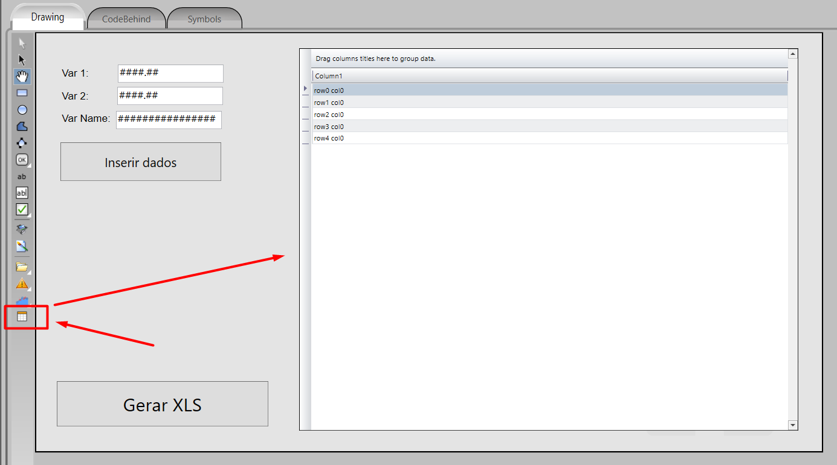Viewport: 837px width, 465px height.
Task: Select the row2 col0 grid row
Action: point(549,115)
